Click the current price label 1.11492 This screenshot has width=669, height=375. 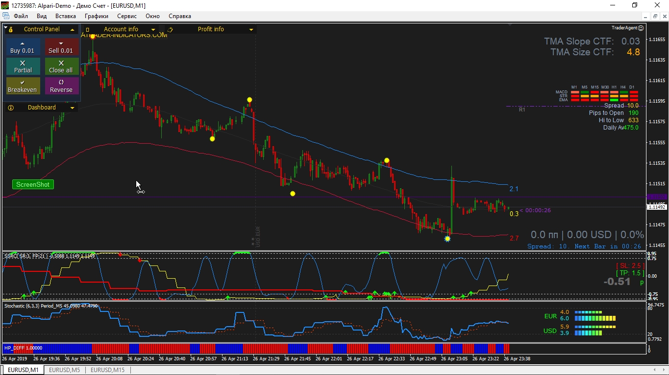[x=657, y=207]
